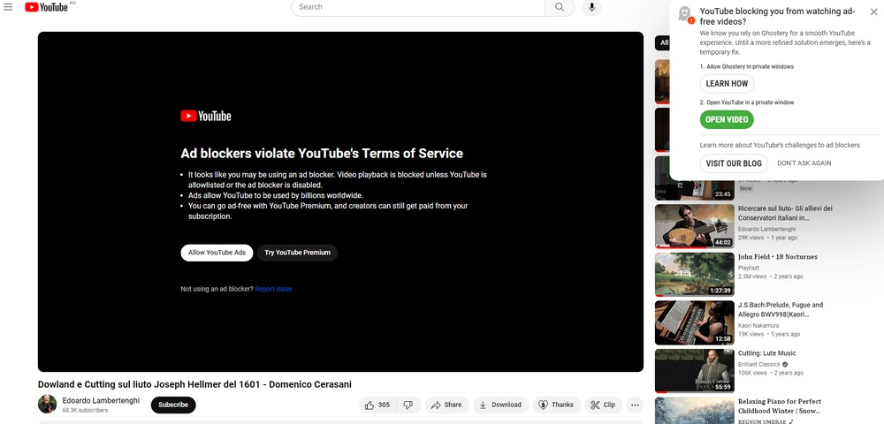
Task: Open Relaxing Piano Childhood Winter thumbnail
Action: [x=695, y=411]
